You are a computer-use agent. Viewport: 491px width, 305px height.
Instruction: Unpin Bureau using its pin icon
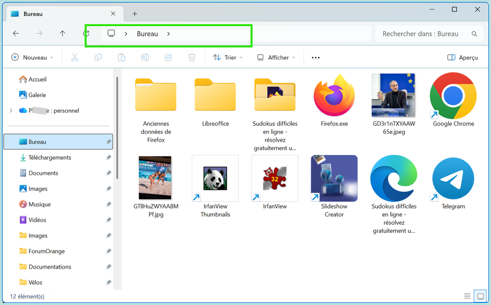point(108,142)
